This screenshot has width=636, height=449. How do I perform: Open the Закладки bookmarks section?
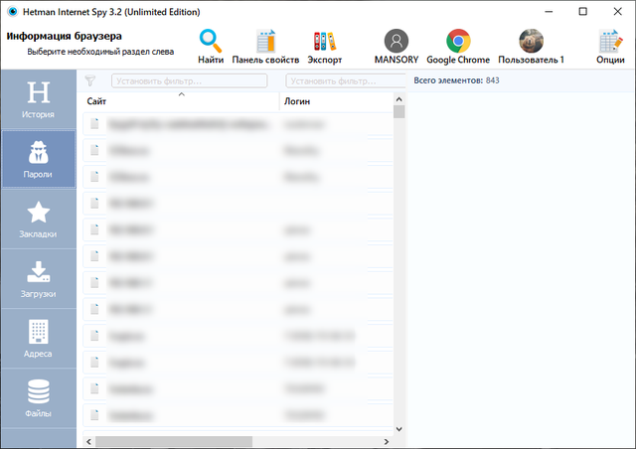[x=38, y=220]
